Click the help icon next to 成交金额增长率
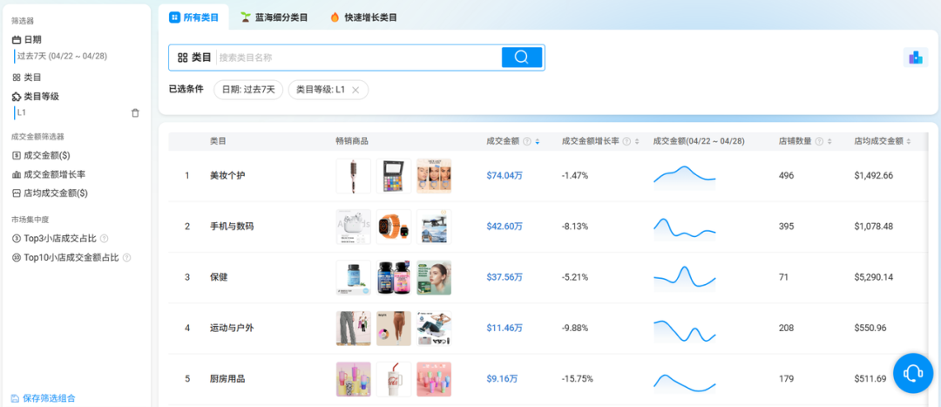 (x=626, y=142)
